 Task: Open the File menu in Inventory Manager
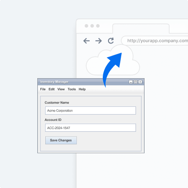click(43, 89)
